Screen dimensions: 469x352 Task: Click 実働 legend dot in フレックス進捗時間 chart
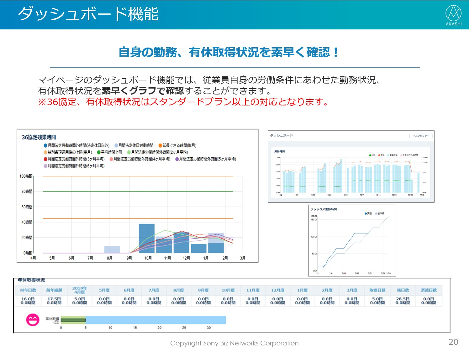click(366, 213)
